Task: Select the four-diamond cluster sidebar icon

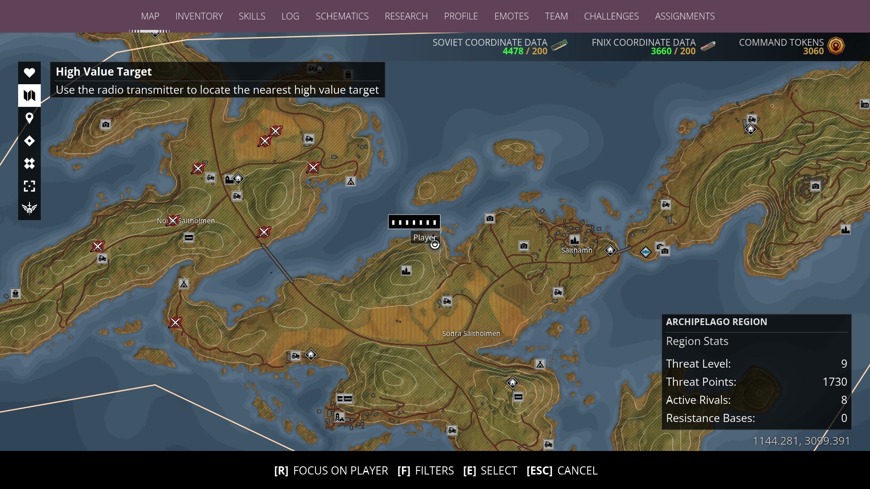Action: pyautogui.click(x=29, y=163)
